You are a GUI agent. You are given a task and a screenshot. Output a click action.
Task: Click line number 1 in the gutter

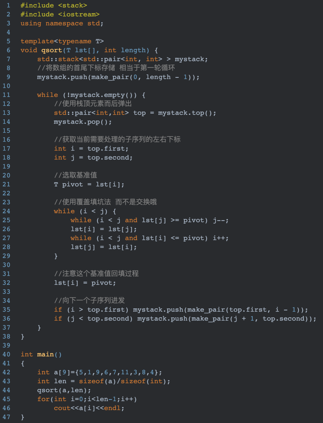(x=8, y=5)
